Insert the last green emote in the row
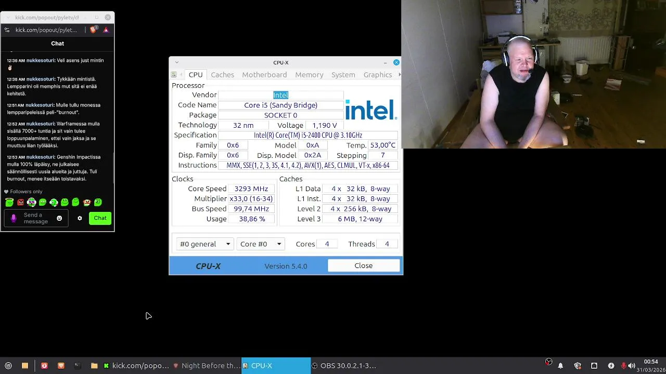This screenshot has width=666, height=374. tap(98, 203)
